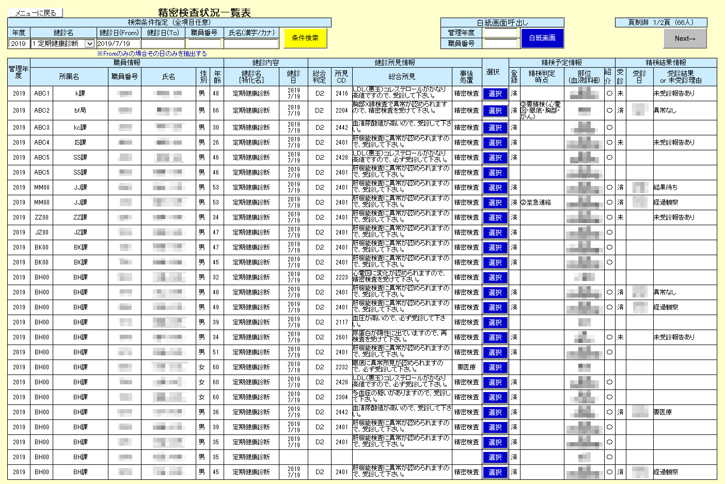Click the 氏名(漢字/カナ) search field
Viewport: 725px width, 484px height.
[251, 44]
